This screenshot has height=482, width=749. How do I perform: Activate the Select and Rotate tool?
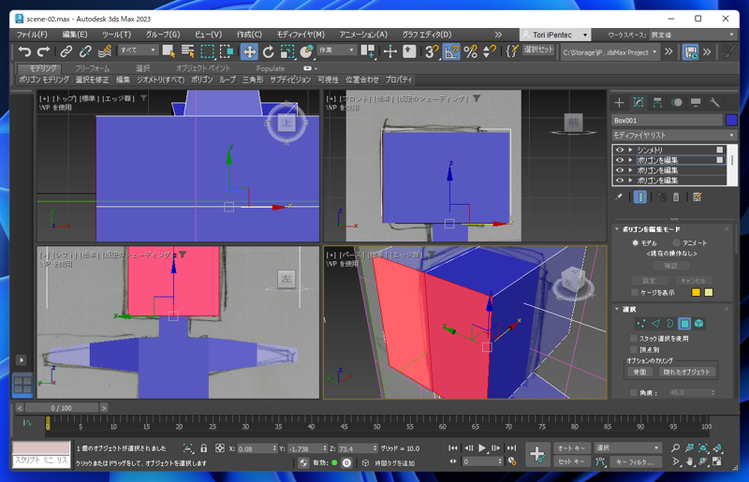pyautogui.click(x=269, y=51)
